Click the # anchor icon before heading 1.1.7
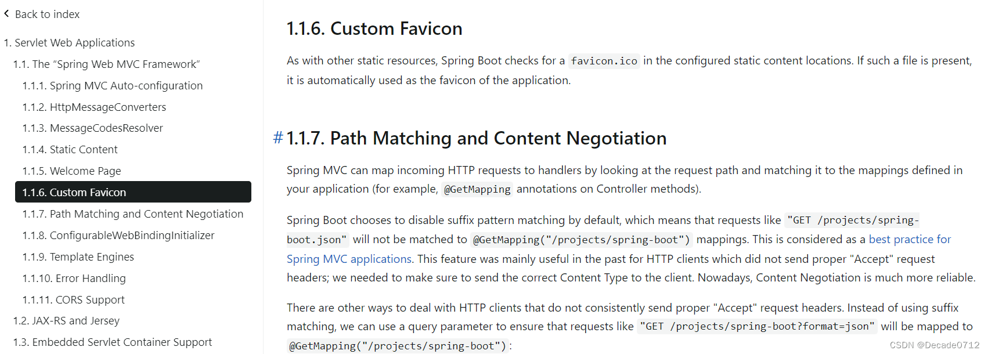This screenshot has width=988, height=354. (x=278, y=138)
